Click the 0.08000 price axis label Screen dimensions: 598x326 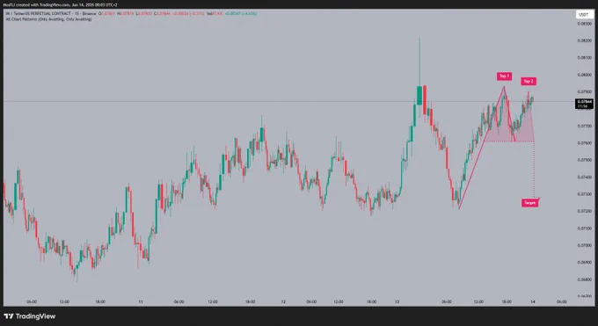(x=584, y=75)
